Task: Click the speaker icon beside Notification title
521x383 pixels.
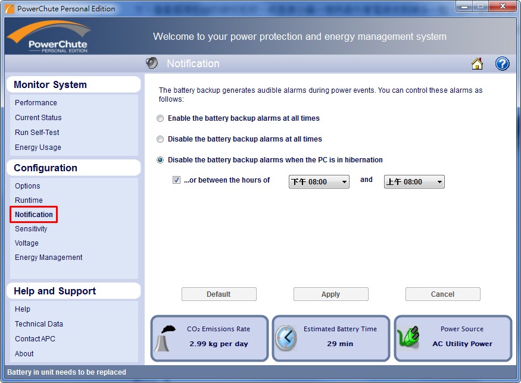Action: click(152, 63)
